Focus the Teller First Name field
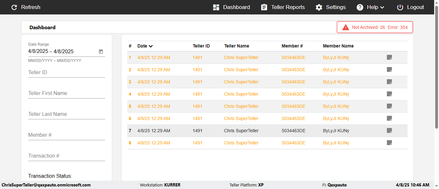439x189 pixels. pos(67,93)
